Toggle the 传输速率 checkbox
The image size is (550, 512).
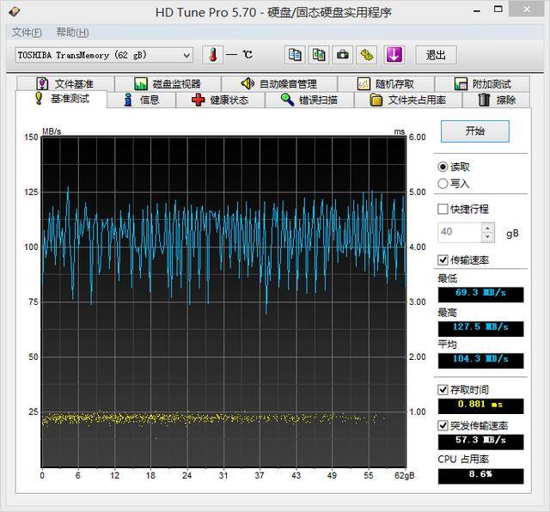click(x=443, y=259)
